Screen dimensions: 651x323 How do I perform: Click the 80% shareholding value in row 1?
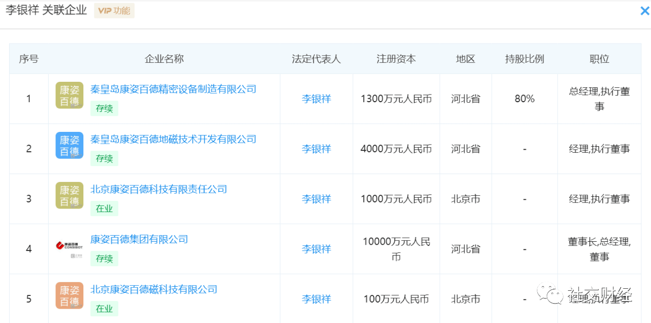525,99
